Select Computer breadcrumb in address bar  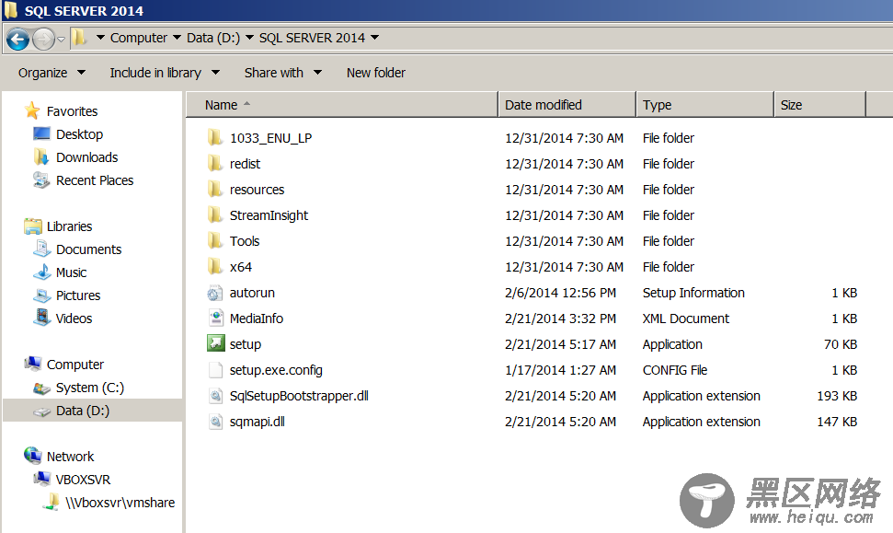tap(138, 38)
